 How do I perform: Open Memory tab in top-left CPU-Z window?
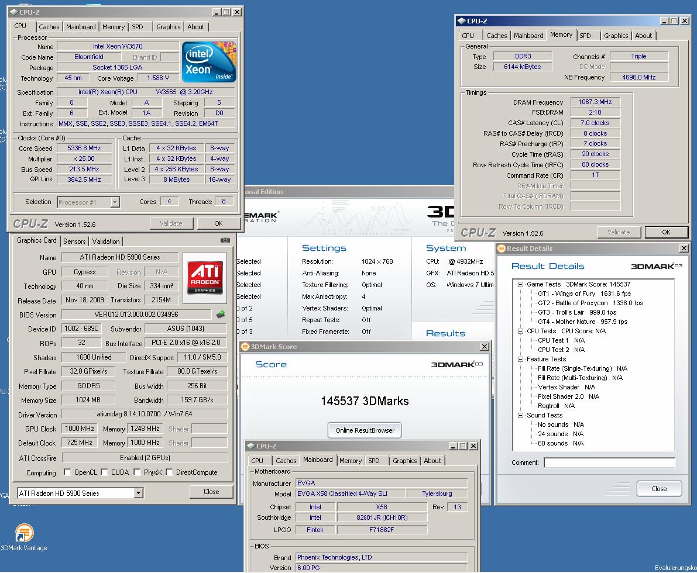click(114, 27)
